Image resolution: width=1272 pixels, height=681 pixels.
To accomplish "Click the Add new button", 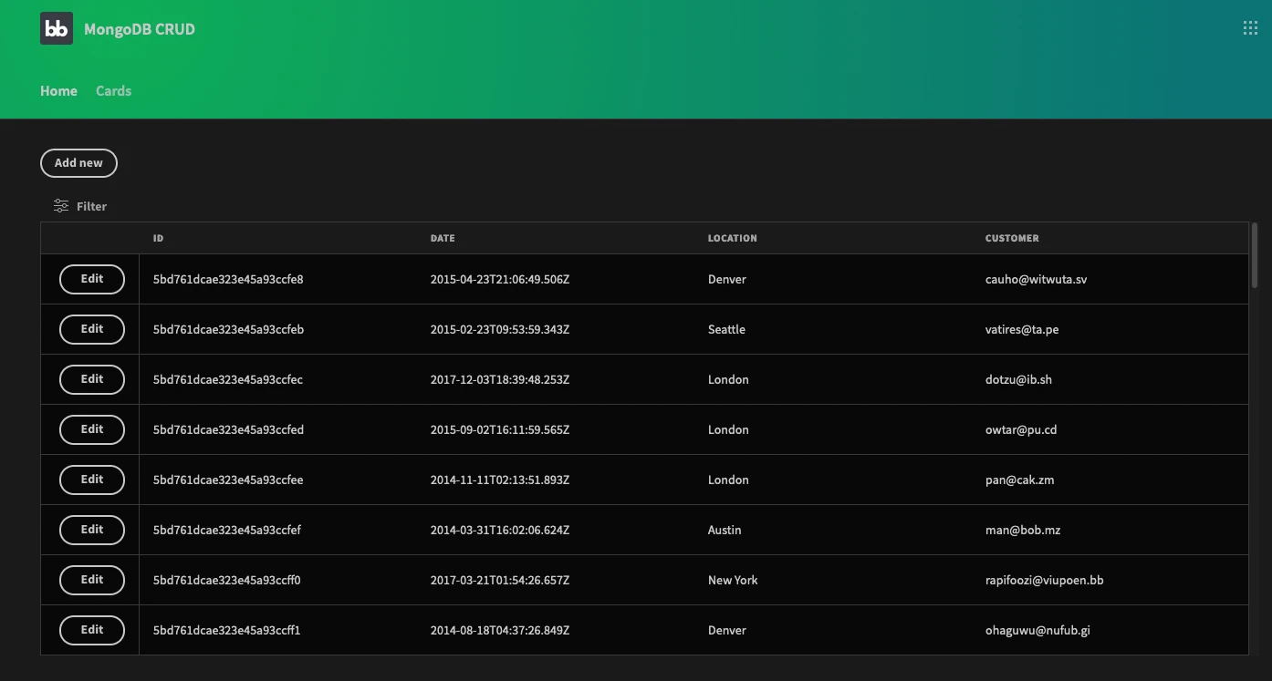I will tap(78, 163).
